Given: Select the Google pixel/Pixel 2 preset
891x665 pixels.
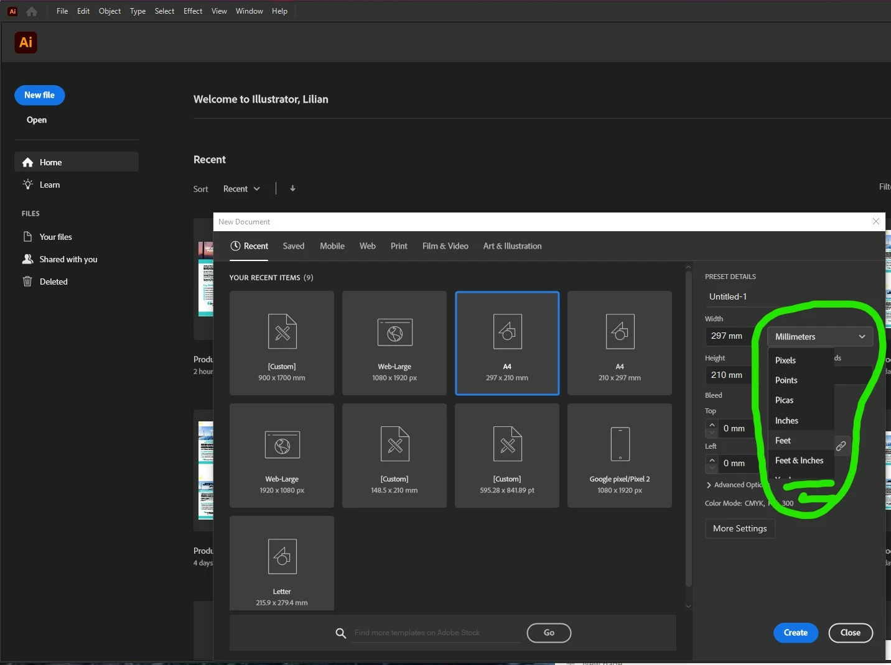Looking at the screenshot, I should [620, 456].
